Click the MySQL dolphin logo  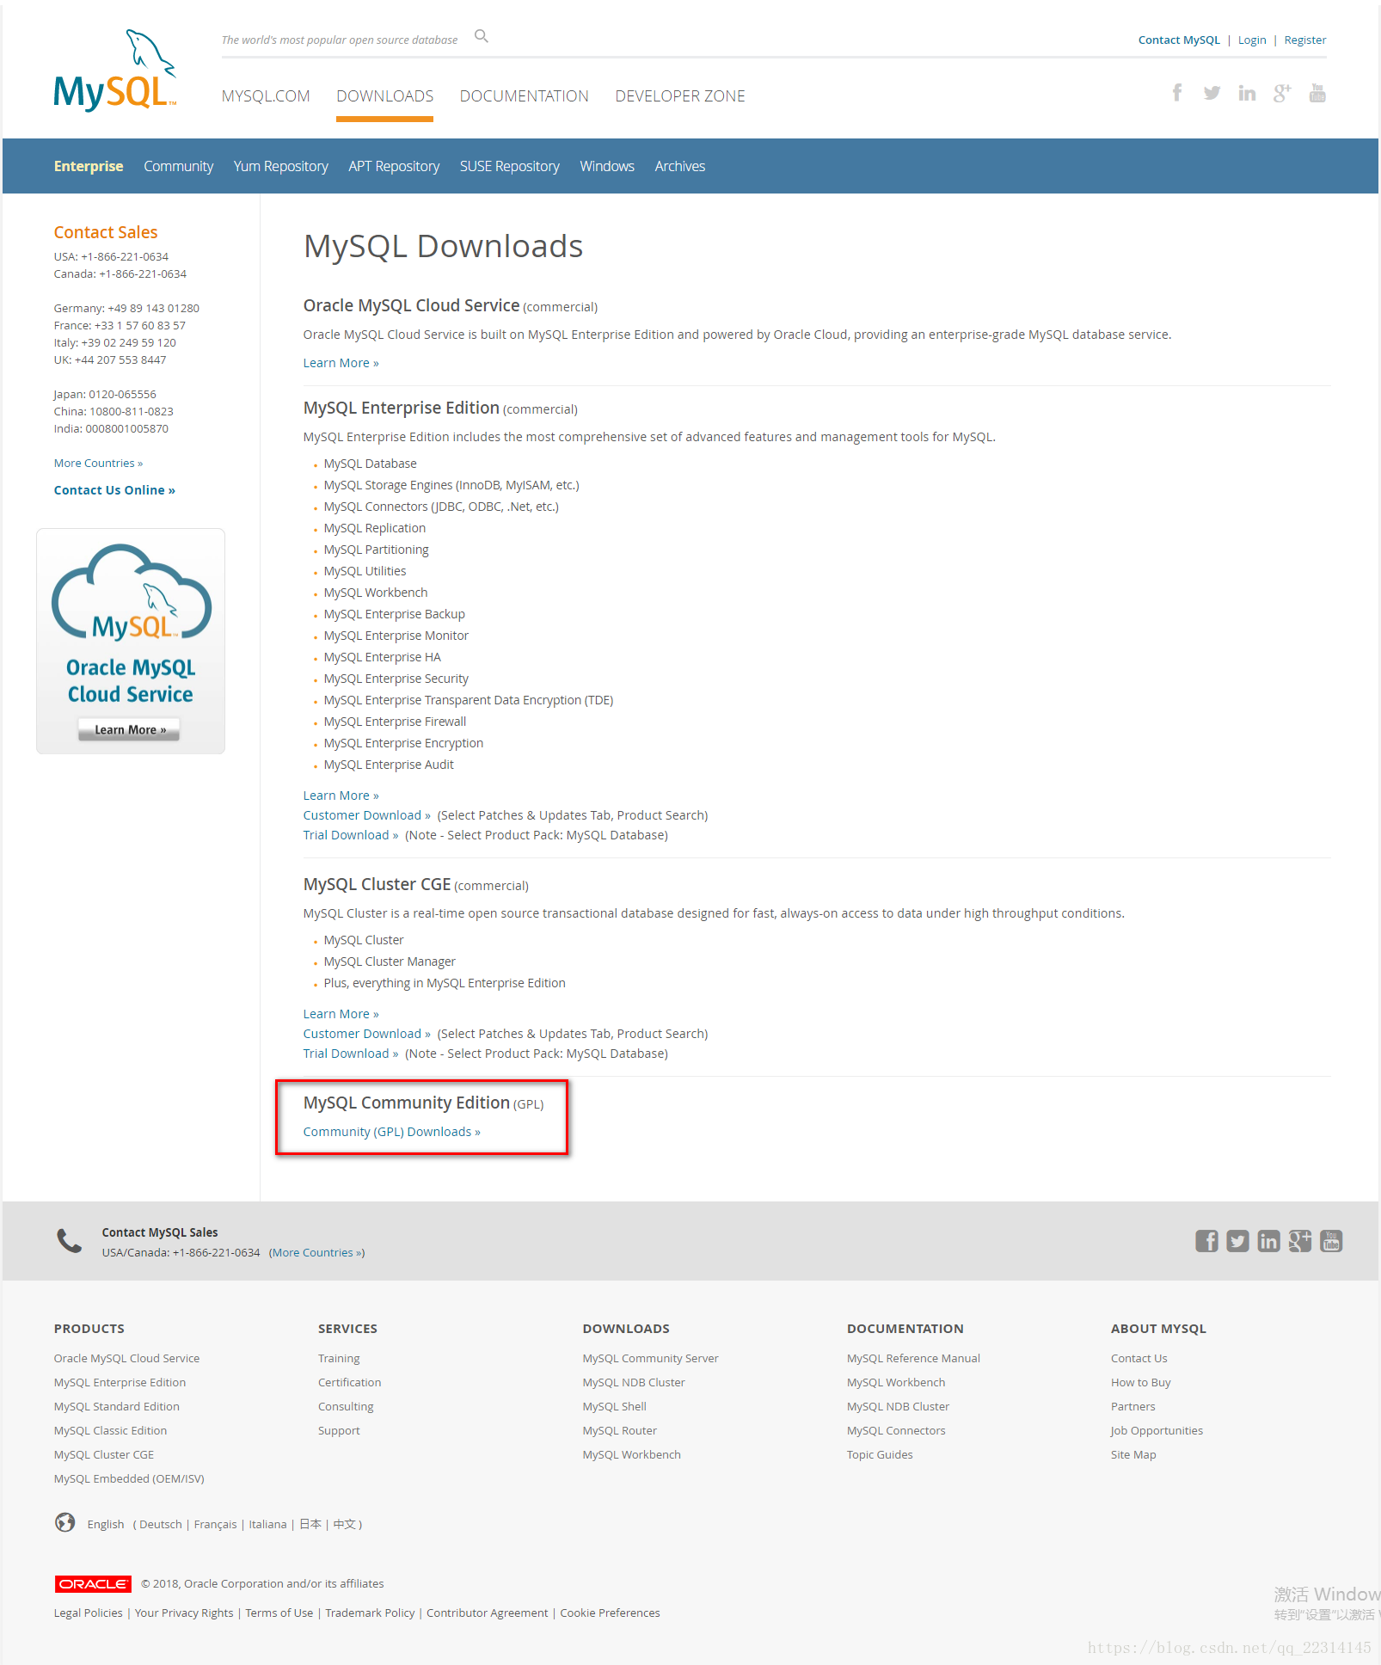pos(115,71)
